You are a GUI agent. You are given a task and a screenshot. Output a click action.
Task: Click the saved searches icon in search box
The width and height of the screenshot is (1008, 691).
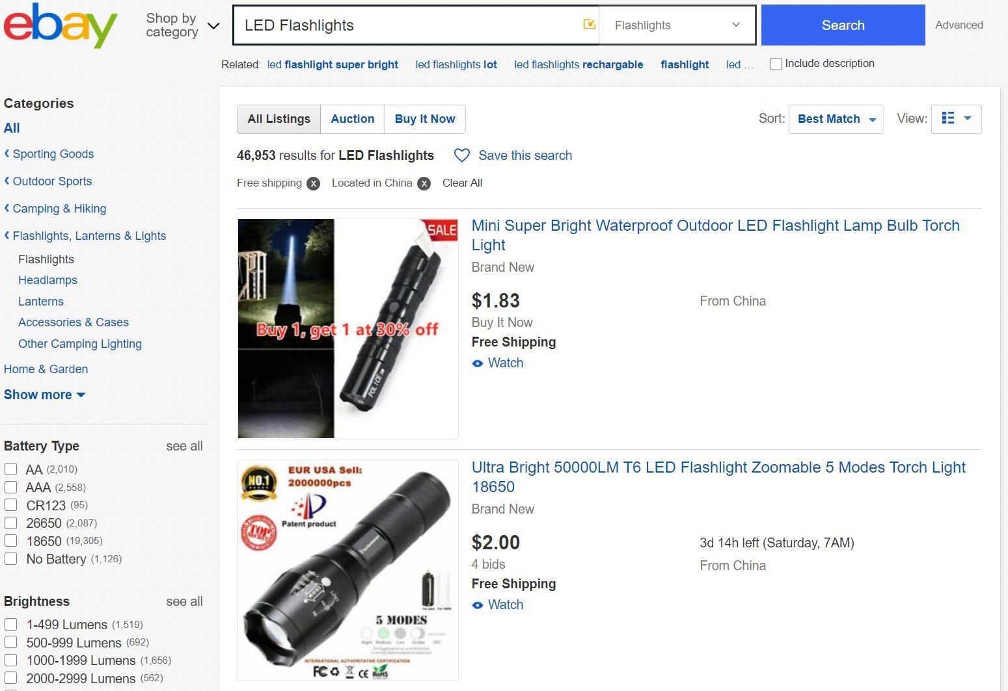(x=589, y=25)
